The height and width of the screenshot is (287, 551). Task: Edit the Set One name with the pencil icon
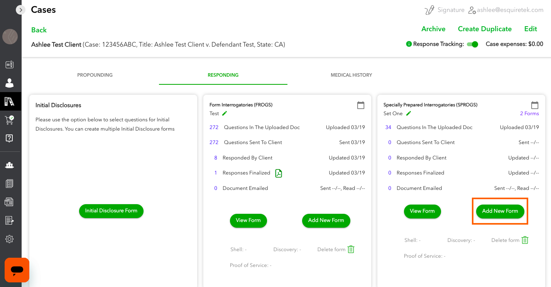pyautogui.click(x=408, y=113)
